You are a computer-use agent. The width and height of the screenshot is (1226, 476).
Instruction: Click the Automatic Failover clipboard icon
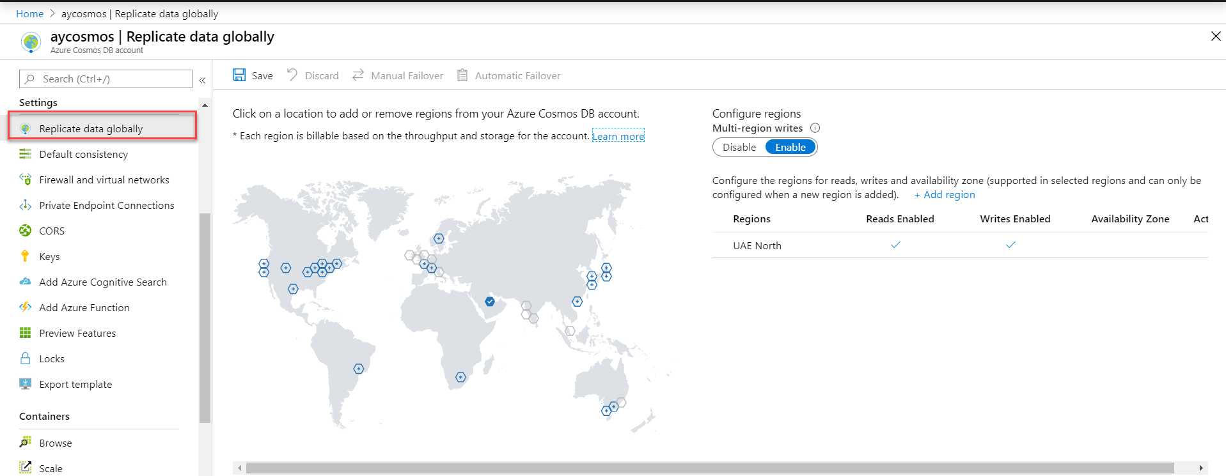pyautogui.click(x=462, y=75)
